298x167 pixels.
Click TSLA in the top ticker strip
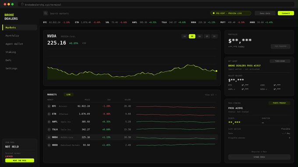(174, 22)
